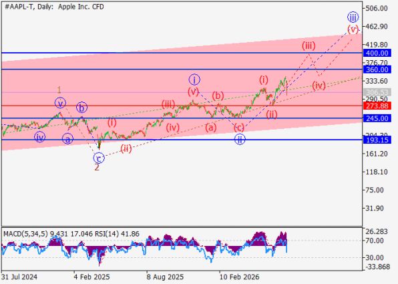Click the red 273.88 price level tag
This screenshot has height=284, width=398.
[377, 106]
